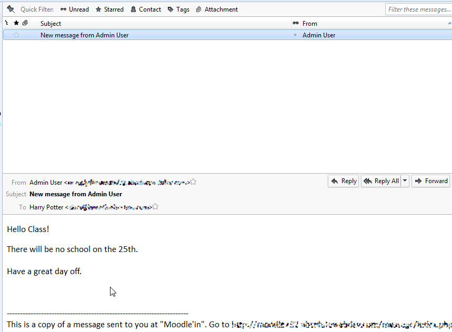The image size is (452, 332).
Task: Open the blurred Moodle link in message body
Action: click(x=341, y=325)
